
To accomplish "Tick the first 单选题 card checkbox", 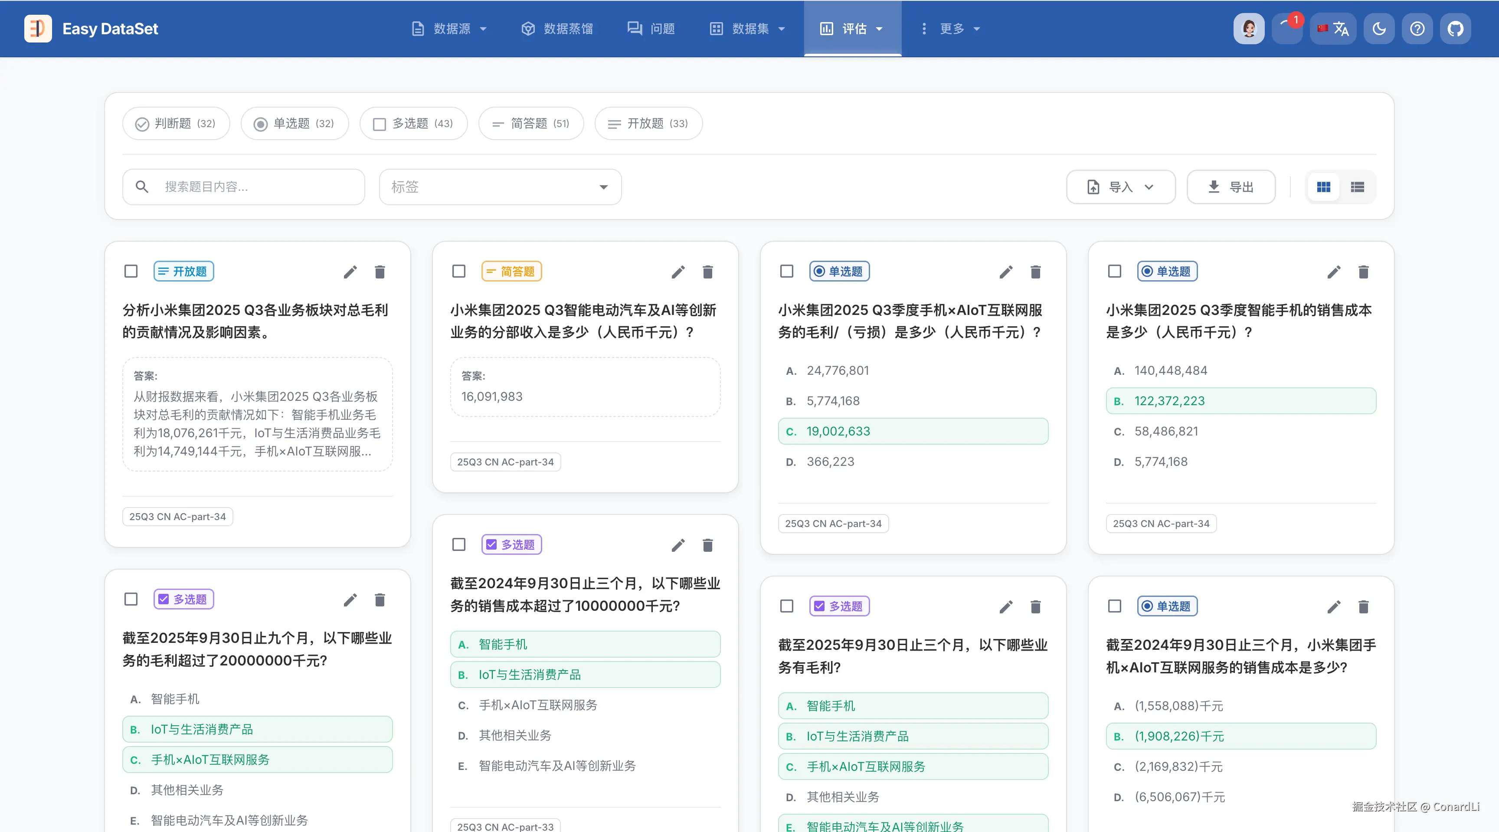I will 787,271.
